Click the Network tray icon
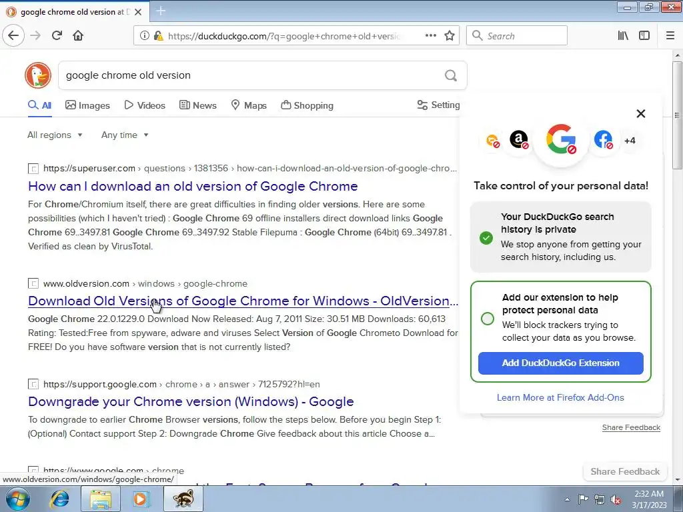Screen dimensions: 683x512 click(600, 499)
